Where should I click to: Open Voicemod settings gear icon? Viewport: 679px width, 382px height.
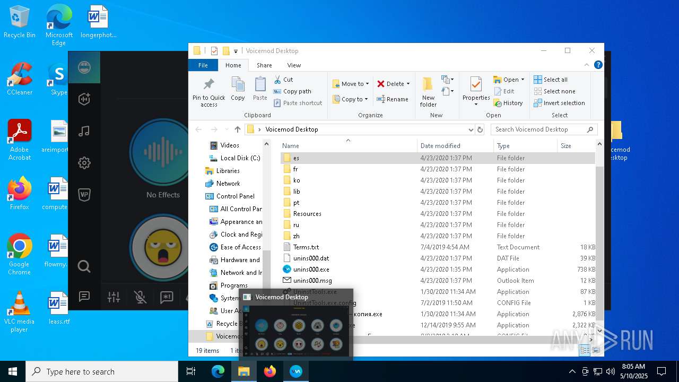click(x=84, y=163)
